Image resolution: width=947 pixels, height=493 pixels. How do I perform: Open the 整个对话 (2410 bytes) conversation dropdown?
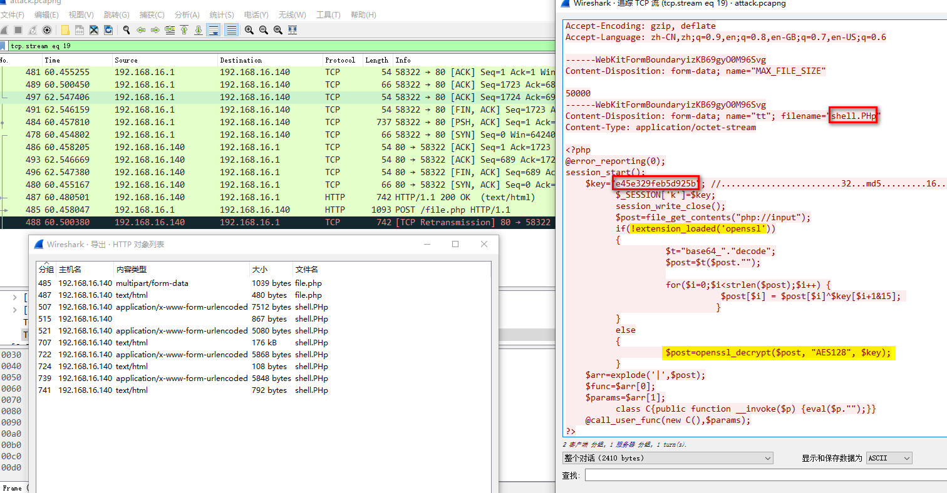click(668, 458)
